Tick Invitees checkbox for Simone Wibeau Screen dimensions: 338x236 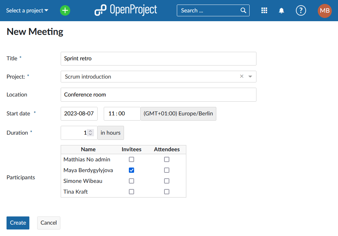point(131,181)
